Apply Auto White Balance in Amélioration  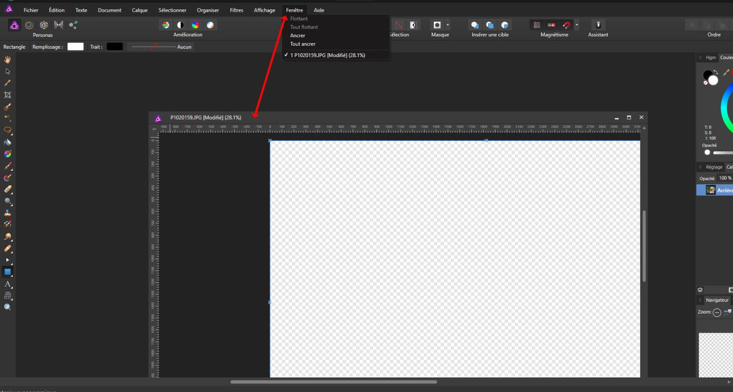point(210,25)
